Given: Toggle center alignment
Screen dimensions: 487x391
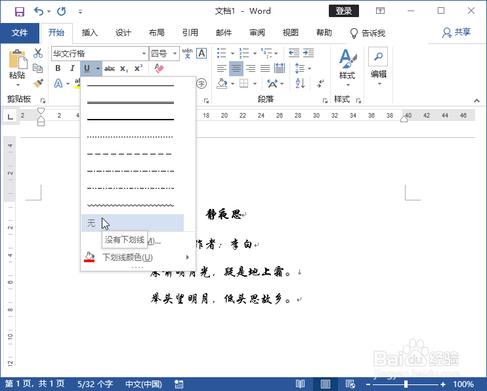Looking at the screenshot, I should (236, 68).
